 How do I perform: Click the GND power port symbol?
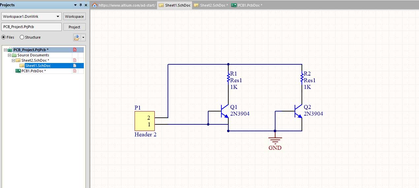pos(275,140)
